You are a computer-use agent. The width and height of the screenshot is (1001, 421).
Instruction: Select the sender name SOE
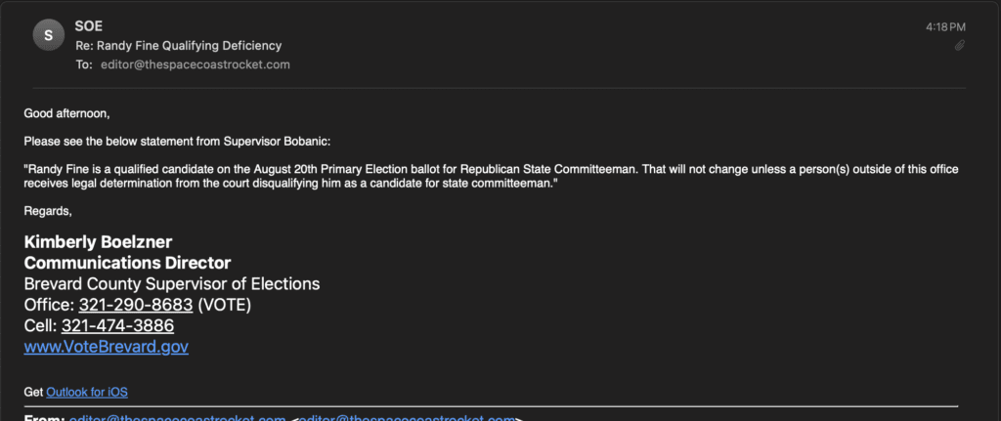click(89, 26)
